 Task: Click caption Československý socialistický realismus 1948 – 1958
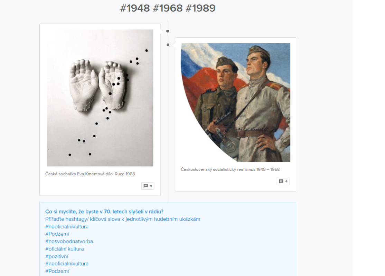click(x=230, y=169)
